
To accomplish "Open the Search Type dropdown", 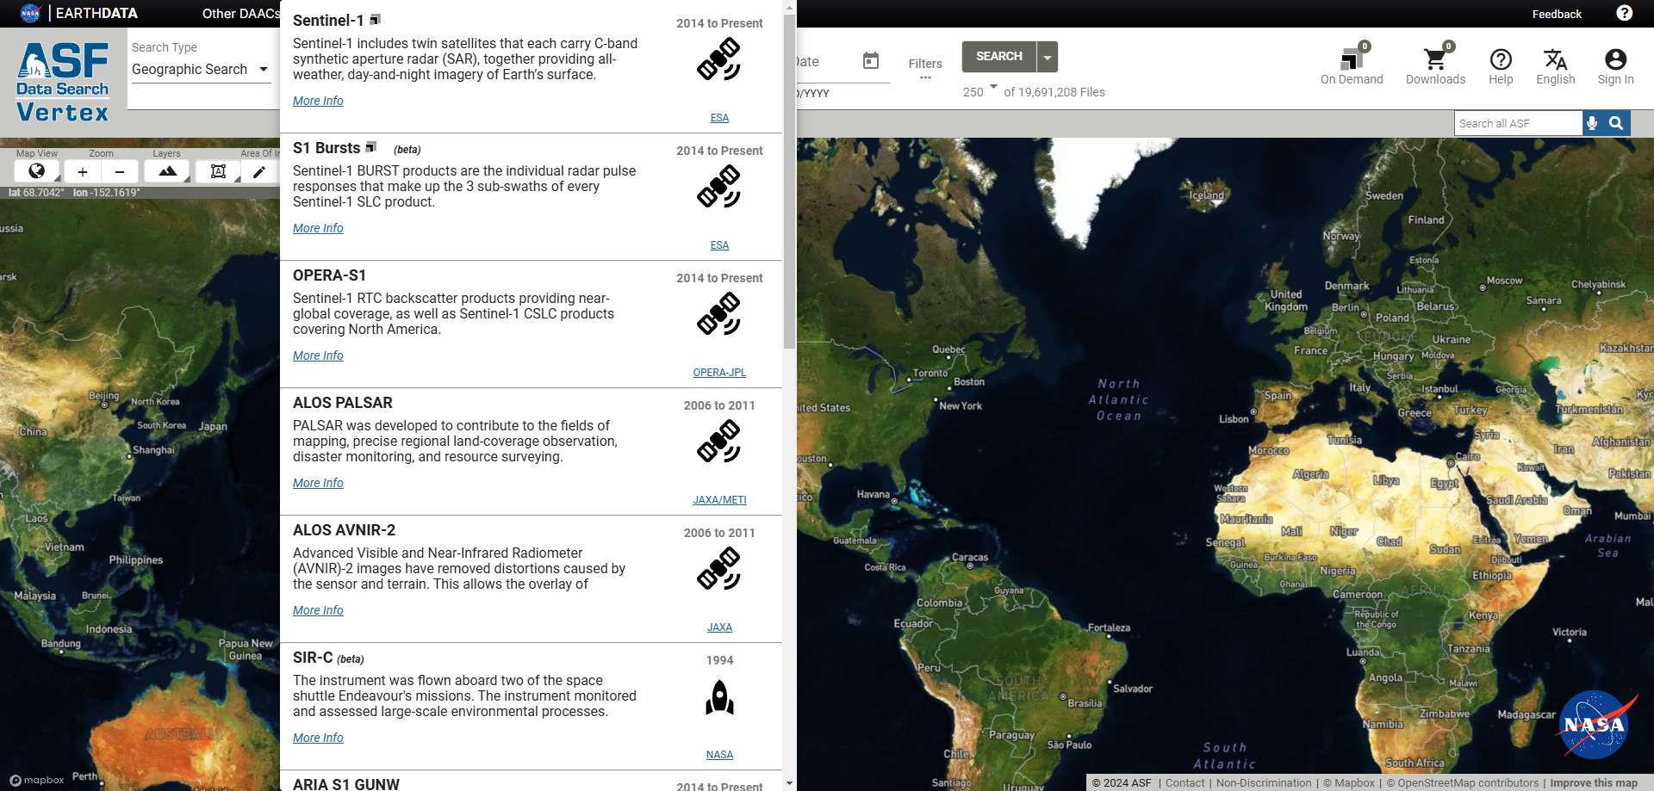I will pyautogui.click(x=200, y=69).
